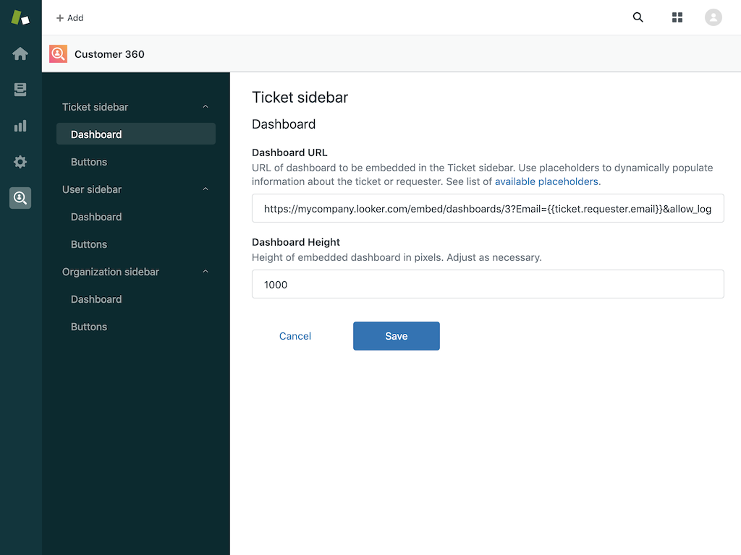Select Customer 360 app icon in rail
The height and width of the screenshot is (555, 741).
pos(20,197)
